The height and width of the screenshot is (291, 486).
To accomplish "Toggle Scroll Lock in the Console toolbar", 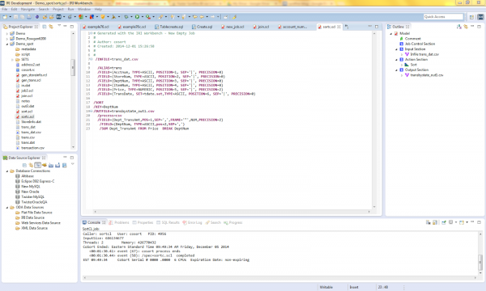I will tap(435, 222).
